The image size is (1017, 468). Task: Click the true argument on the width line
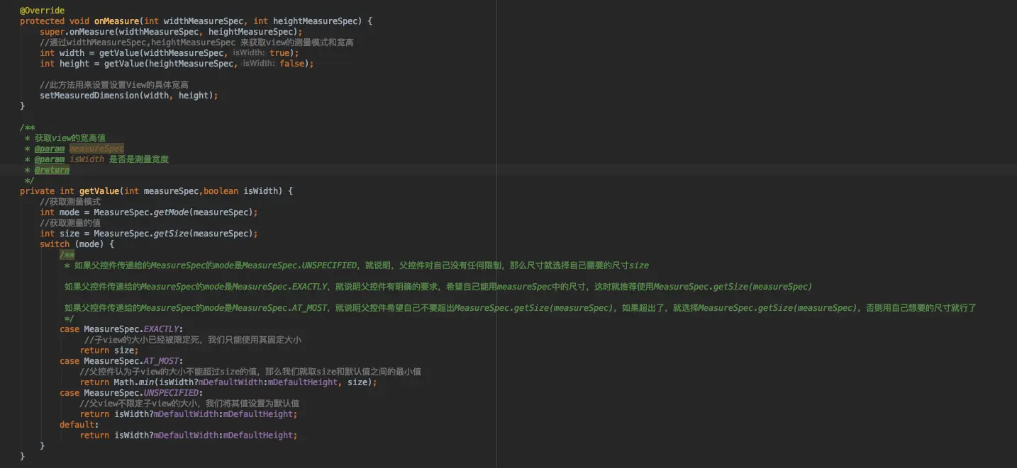click(279, 53)
